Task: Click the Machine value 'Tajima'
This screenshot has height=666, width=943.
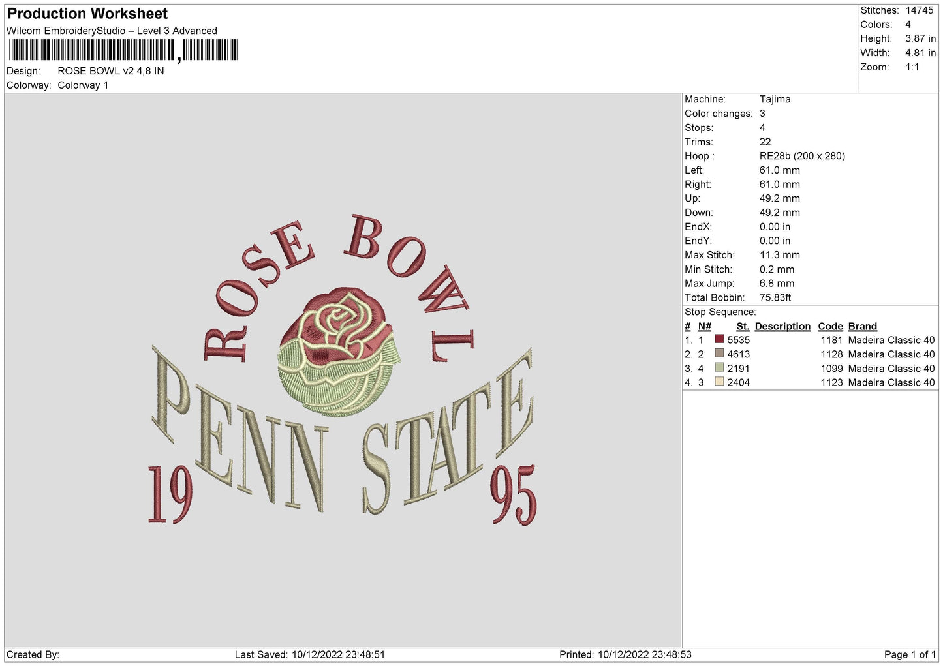Action: click(x=775, y=99)
